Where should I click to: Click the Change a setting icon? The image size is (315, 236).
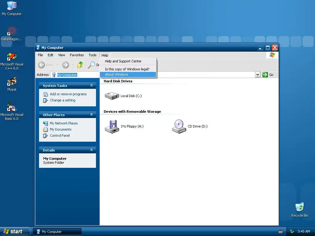[x=46, y=100]
